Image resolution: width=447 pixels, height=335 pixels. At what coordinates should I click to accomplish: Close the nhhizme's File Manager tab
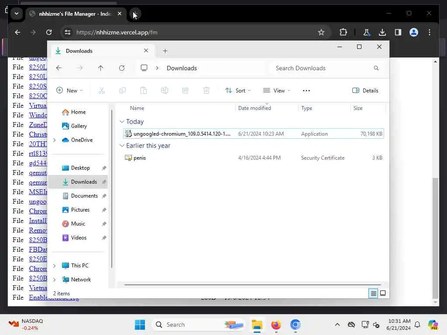120,14
